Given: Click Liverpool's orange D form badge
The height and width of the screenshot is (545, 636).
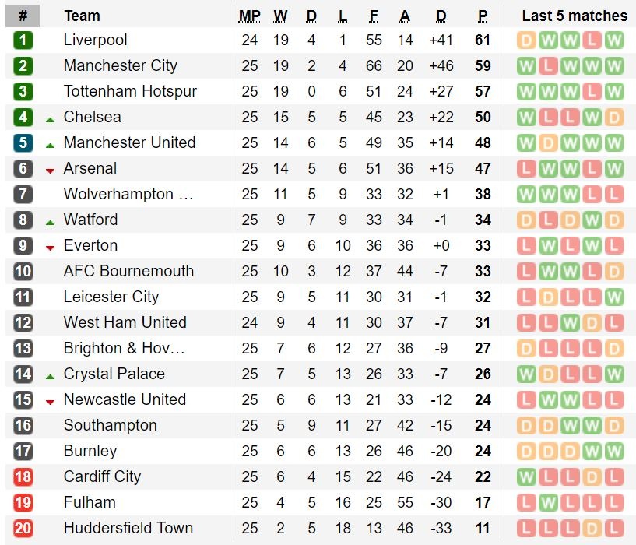Looking at the screenshot, I should point(527,40).
